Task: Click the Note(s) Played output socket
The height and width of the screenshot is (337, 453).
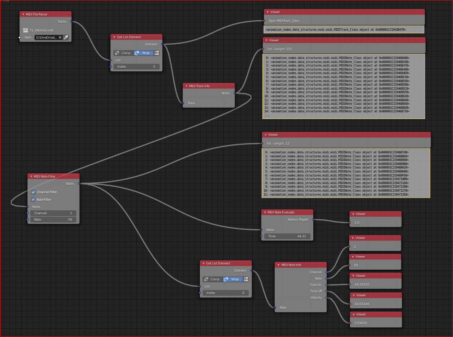Action: point(313,219)
